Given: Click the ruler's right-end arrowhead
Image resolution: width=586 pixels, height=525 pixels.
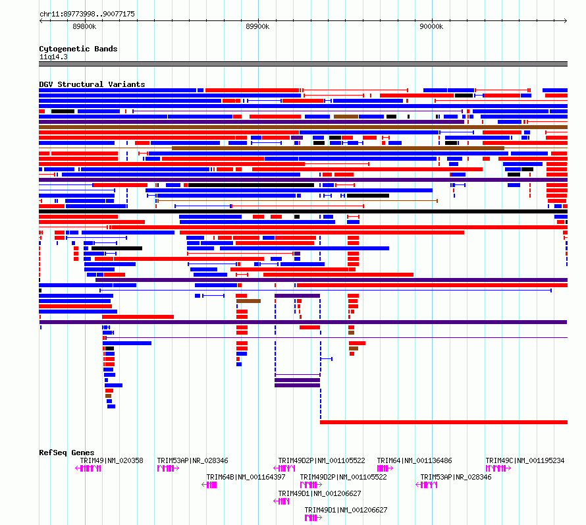Looking at the screenshot, I should (x=566, y=20).
